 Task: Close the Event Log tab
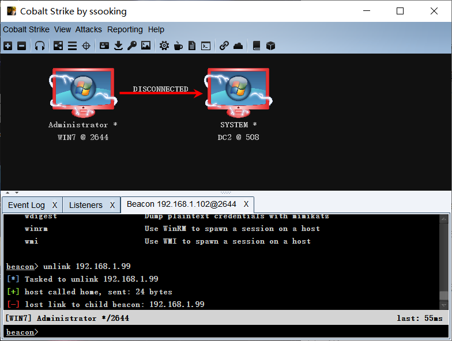[x=55, y=205]
